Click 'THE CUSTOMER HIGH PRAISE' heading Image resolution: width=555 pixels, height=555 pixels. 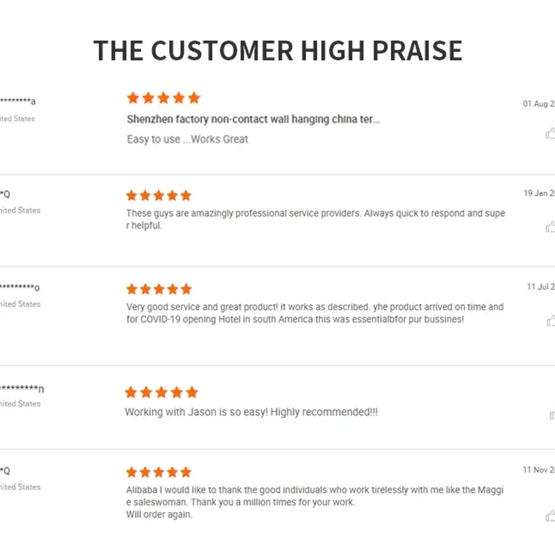(278, 51)
